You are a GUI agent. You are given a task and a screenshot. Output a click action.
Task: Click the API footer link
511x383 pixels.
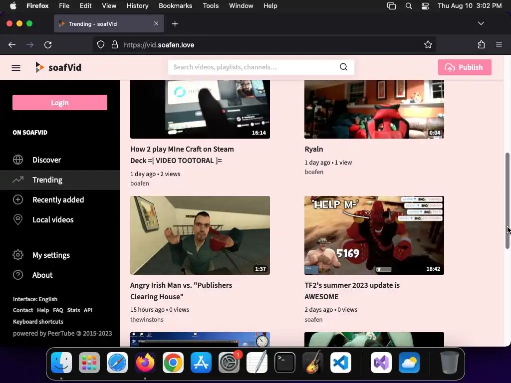coord(88,310)
